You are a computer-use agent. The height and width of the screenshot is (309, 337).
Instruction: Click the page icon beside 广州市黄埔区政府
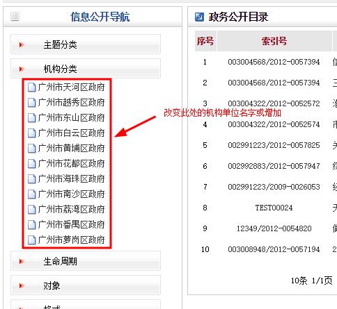tap(31, 149)
